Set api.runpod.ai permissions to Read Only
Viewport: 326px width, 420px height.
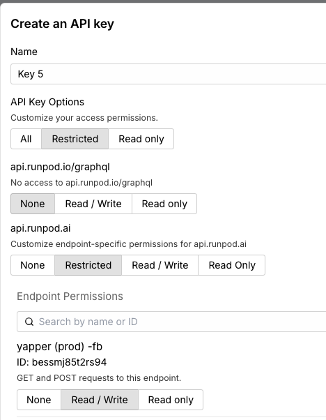(232, 265)
